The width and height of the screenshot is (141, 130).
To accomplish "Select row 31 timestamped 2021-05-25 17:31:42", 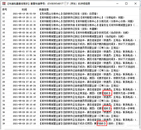I will 70,93.
